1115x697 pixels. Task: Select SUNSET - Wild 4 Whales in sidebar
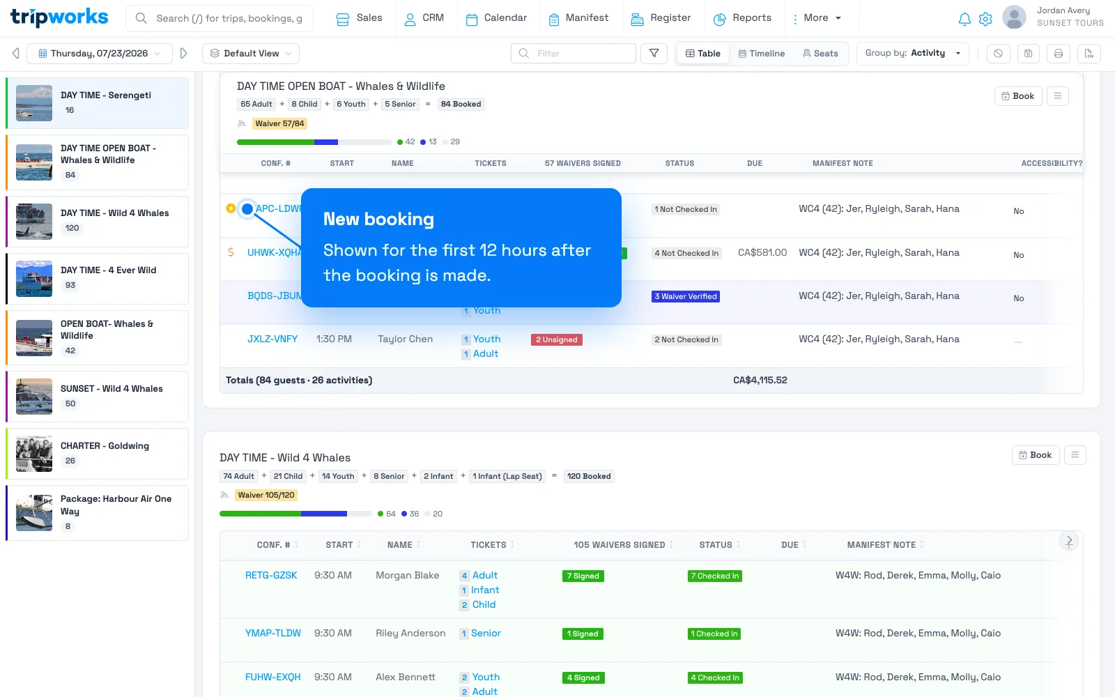[98, 396]
